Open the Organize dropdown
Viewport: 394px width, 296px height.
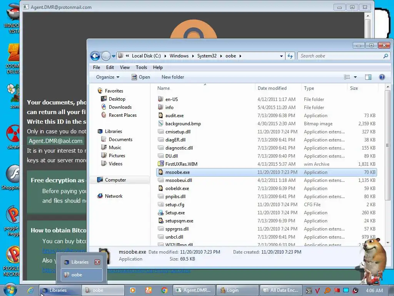coord(108,77)
